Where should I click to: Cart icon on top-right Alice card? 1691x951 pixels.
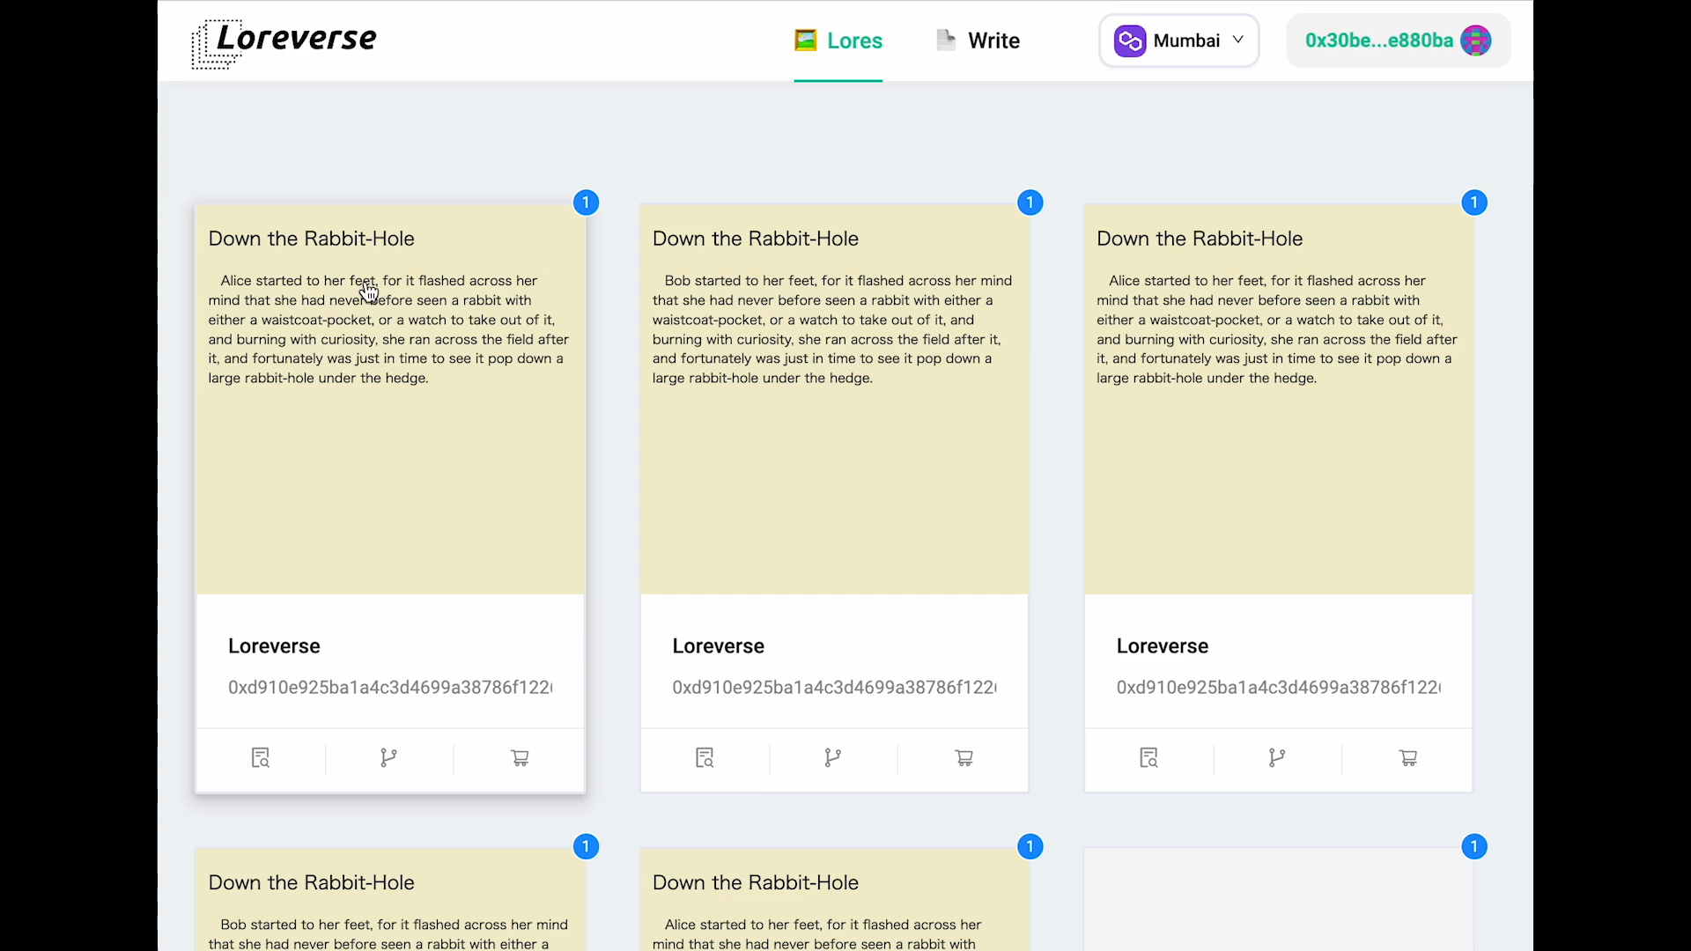click(x=1408, y=758)
